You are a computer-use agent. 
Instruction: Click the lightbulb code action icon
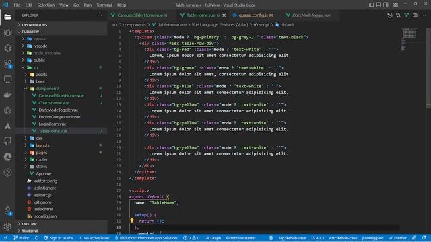point(132,220)
